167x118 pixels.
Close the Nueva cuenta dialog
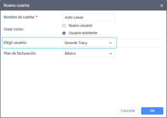tap(162, 5)
